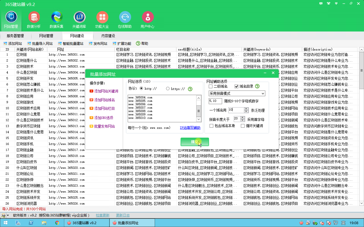Open 数据分析 module
364x227 pixels.
[x=34, y=20]
